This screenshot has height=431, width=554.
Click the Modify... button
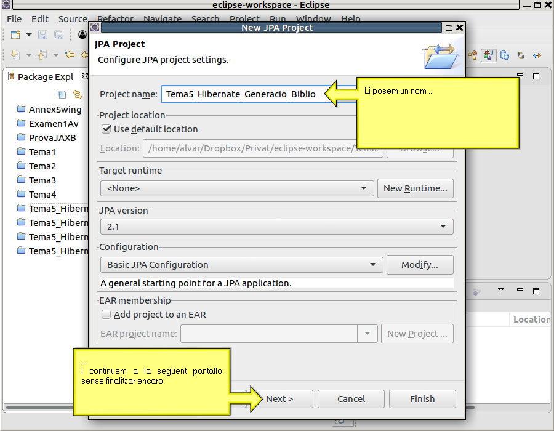pos(420,265)
